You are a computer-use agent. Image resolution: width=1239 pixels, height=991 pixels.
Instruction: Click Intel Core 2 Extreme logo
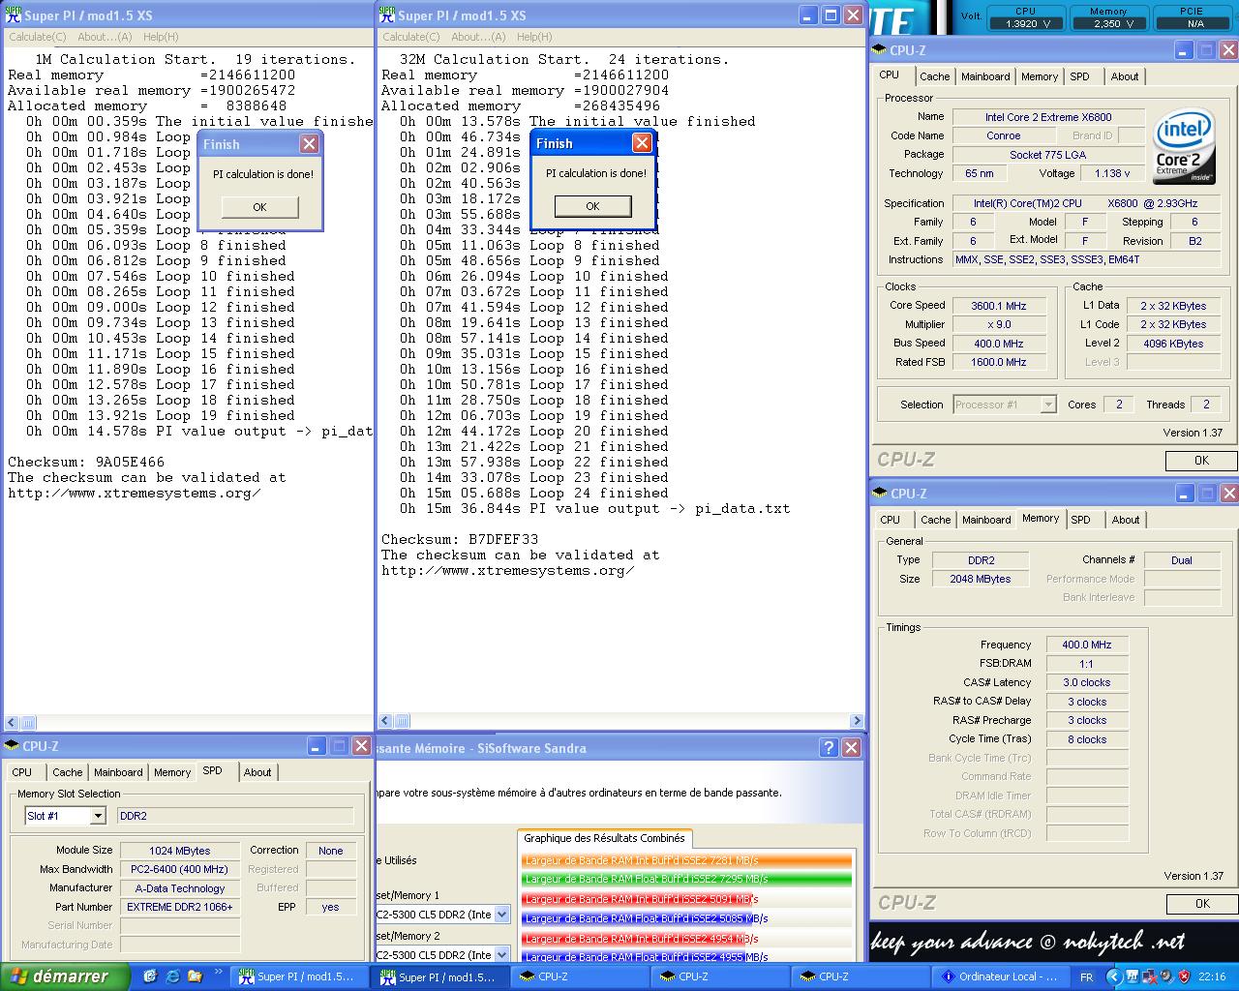[1184, 145]
